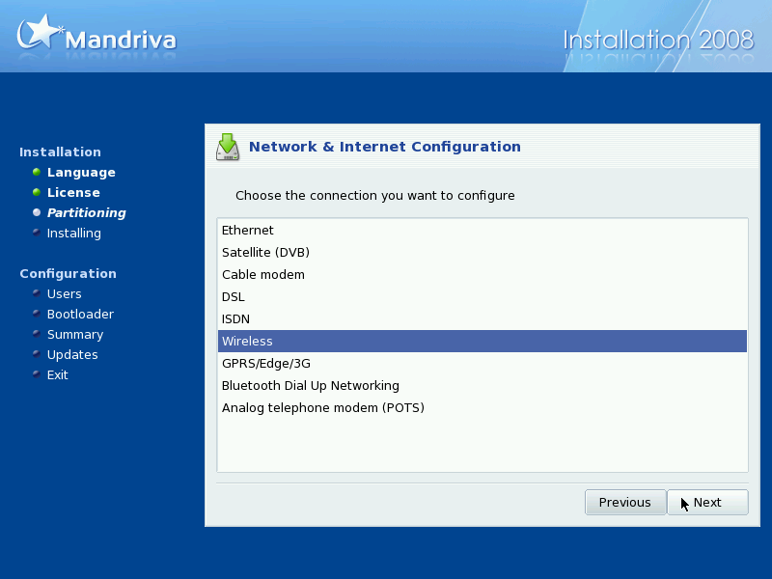This screenshot has height=579, width=772.
Task: Select Cable modem in the list
Action: click(482, 274)
